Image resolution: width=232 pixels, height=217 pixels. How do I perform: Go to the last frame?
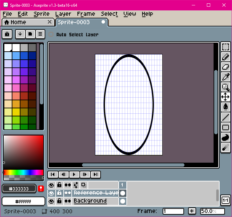coord(96,174)
